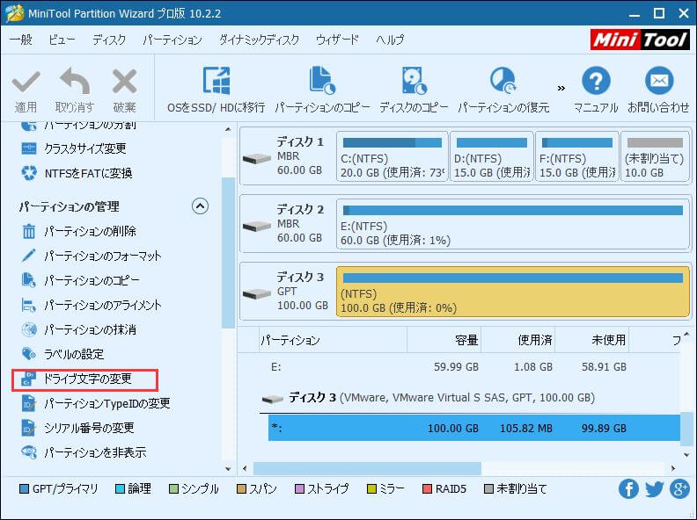Click the 論理 legend swatch
697x520 pixels.
pos(120,489)
